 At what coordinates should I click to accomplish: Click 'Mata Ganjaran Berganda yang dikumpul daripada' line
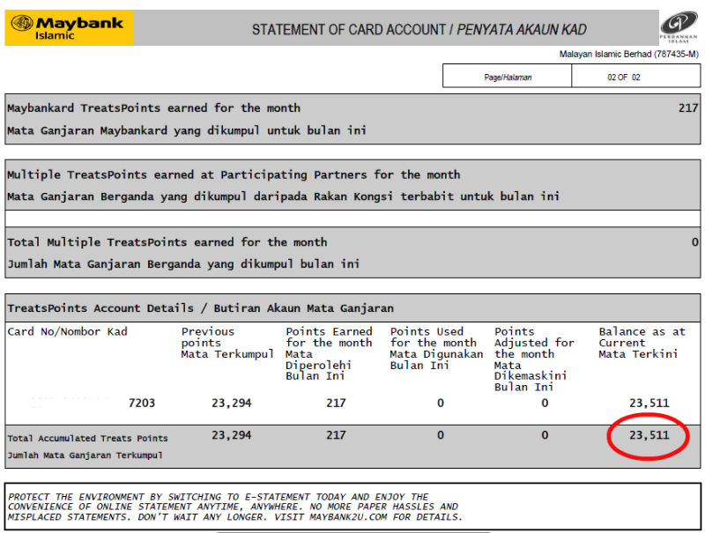(283, 196)
